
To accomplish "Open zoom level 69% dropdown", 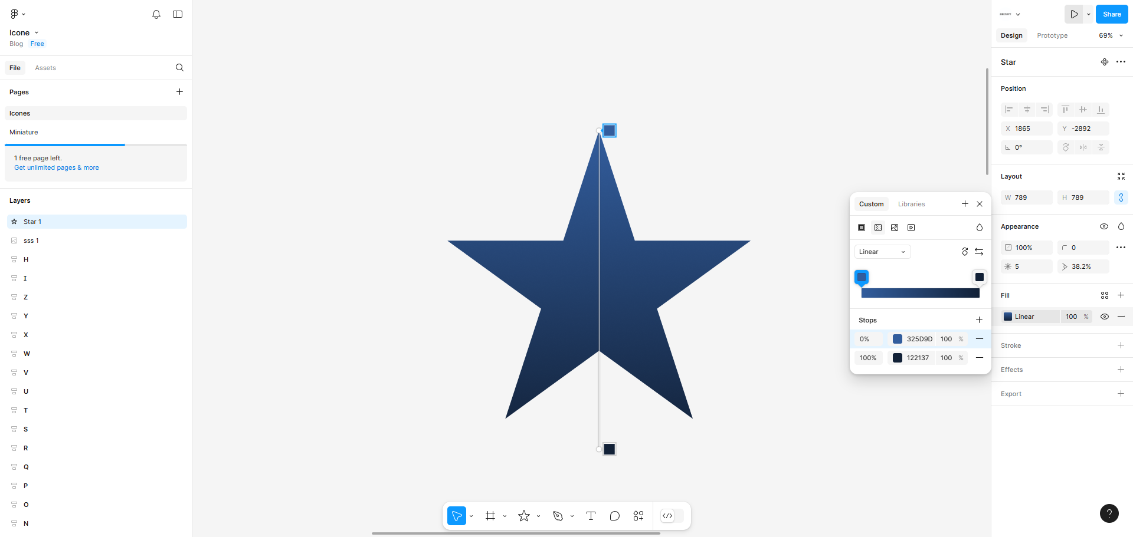I will click(x=1111, y=35).
